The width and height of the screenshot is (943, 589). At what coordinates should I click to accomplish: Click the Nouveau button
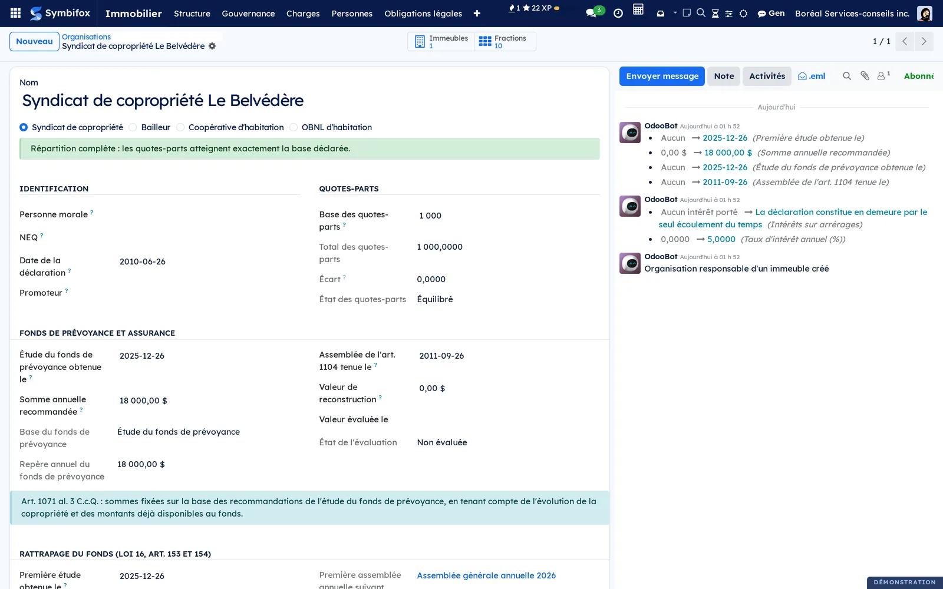[34, 41]
